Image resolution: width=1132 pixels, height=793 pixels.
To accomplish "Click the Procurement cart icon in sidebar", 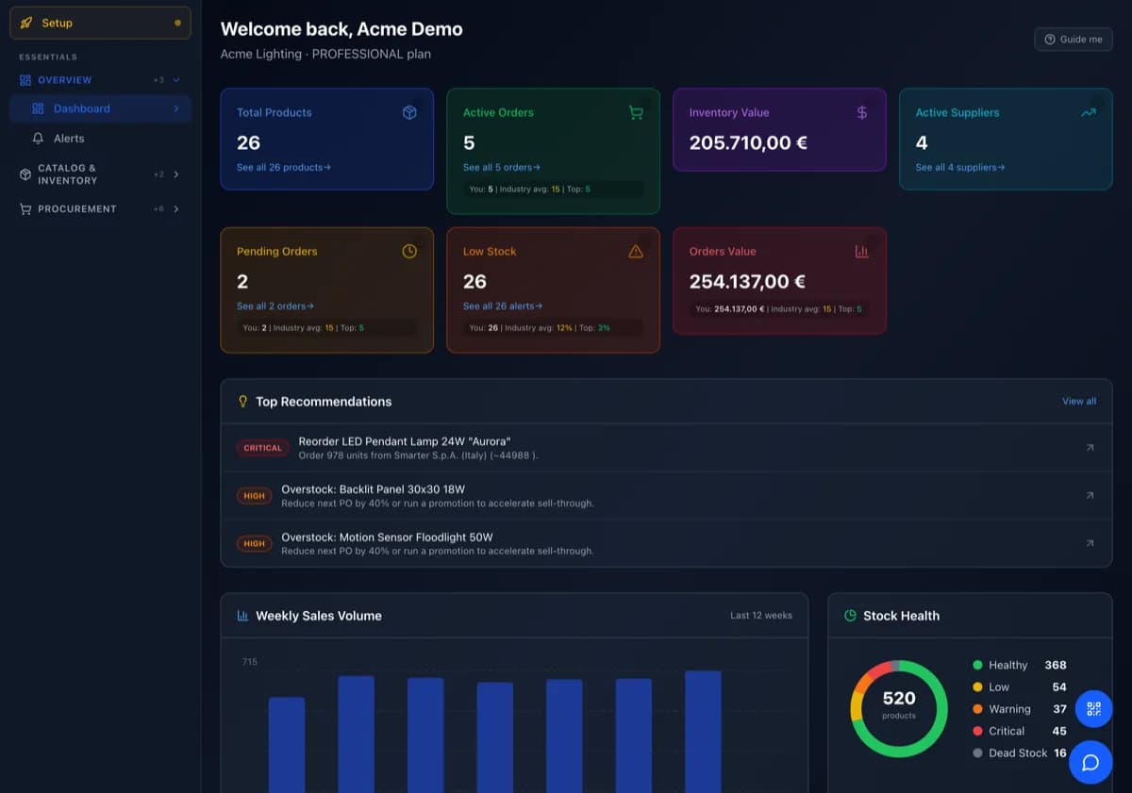I will 25,208.
